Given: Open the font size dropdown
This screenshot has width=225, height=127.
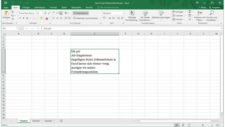Looking at the screenshot, I should 42,13.
